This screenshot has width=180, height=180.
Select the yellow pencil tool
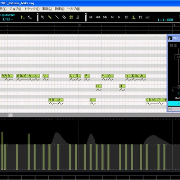point(50,17)
